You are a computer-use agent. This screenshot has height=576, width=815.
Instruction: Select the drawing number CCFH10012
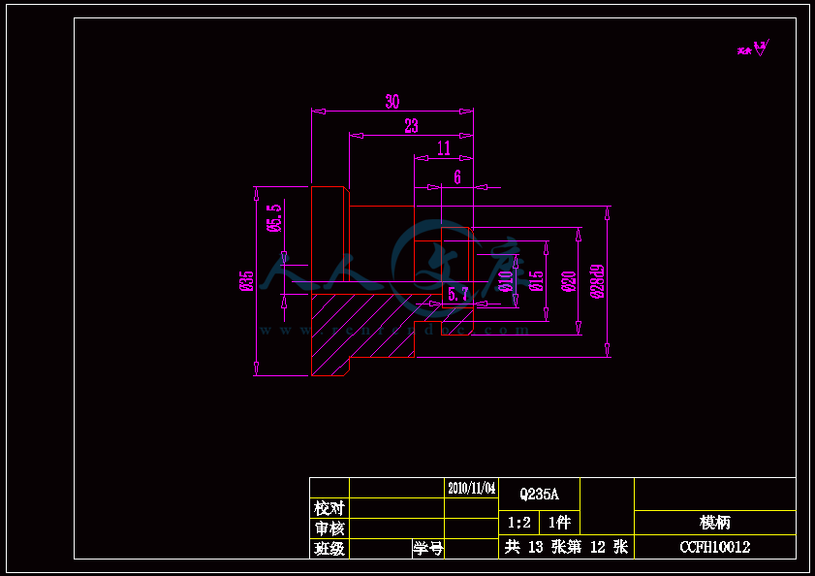coord(715,547)
